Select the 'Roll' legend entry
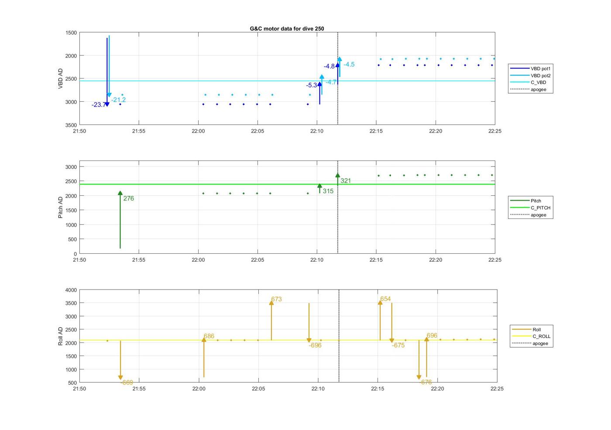Screen dimensions: 611x430 click(x=532, y=330)
